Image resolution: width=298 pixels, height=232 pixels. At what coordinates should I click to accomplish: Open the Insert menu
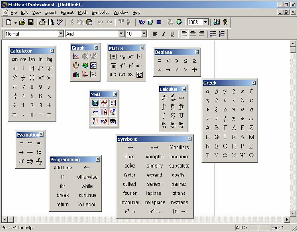51,13
